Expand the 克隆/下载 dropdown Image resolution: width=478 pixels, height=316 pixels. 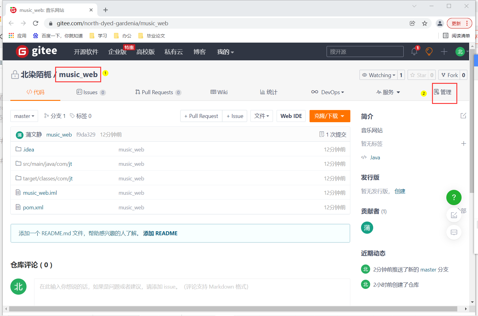click(330, 116)
